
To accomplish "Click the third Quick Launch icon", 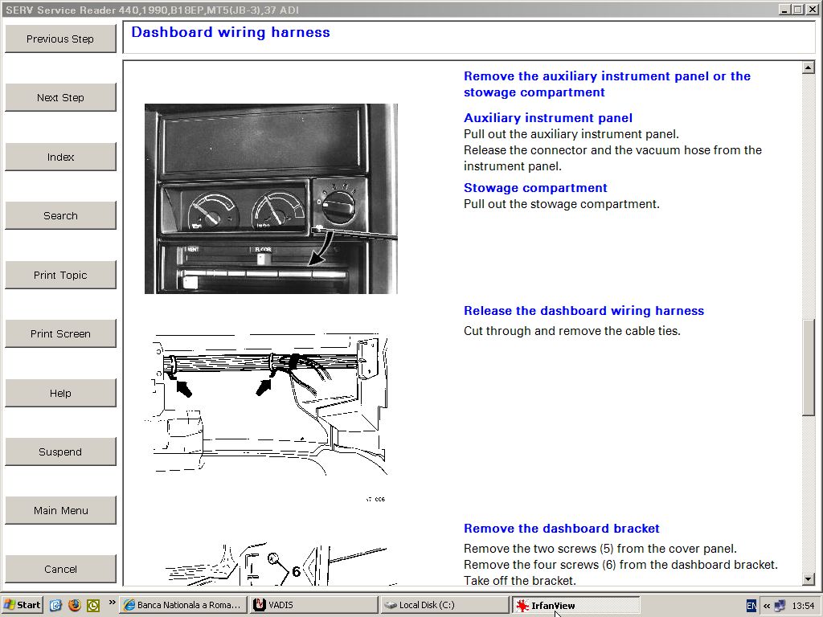I will click(x=93, y=606).
